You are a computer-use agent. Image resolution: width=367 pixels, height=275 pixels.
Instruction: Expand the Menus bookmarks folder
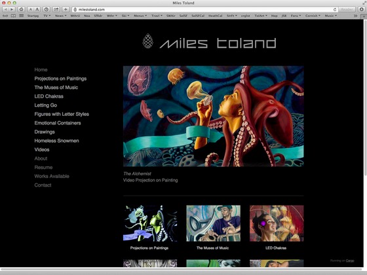140,16
